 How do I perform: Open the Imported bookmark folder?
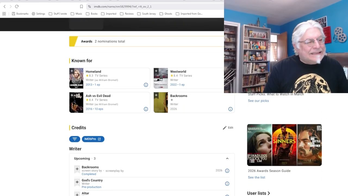click(108, 14)
